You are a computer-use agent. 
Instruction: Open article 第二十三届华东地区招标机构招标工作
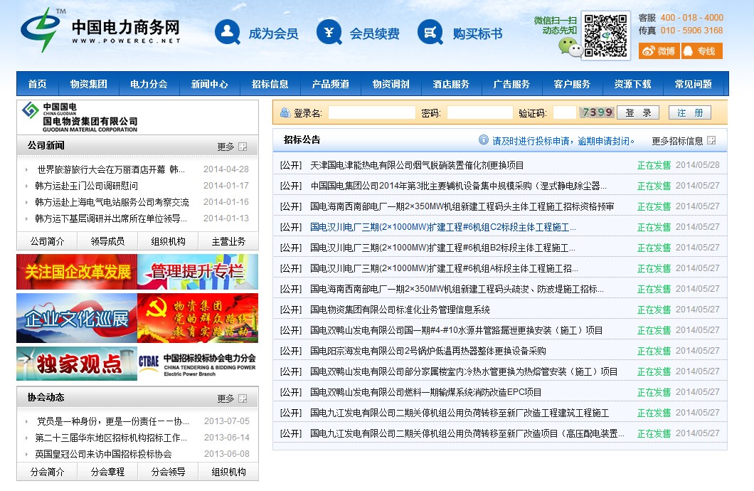coord(111,438)
